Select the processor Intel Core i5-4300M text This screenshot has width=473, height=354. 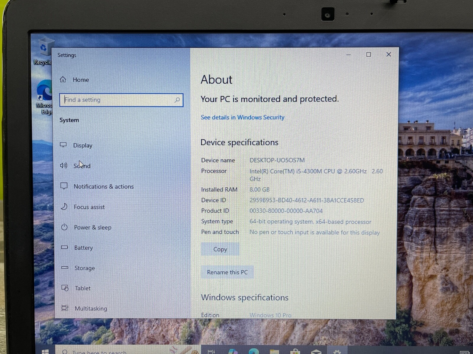[316, 175]
